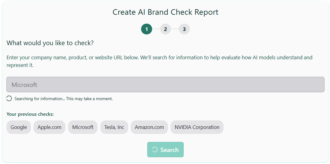The height and width of the screenshot is (164, 330).
Task: Click the loading spinner beside the searching message
Action: (x=9, y=99)
